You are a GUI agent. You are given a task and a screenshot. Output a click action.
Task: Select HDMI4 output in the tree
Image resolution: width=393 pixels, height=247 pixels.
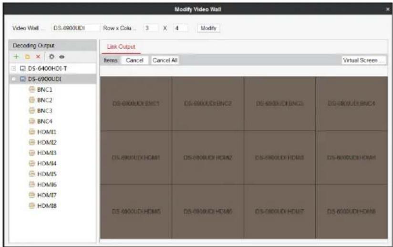coord(47,163)
